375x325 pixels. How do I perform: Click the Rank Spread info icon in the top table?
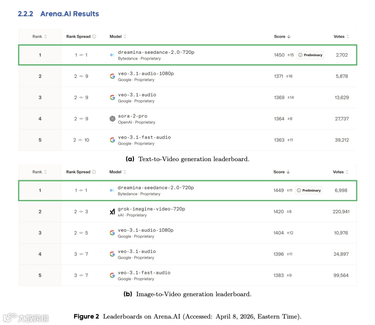click(x=94, y=36)
